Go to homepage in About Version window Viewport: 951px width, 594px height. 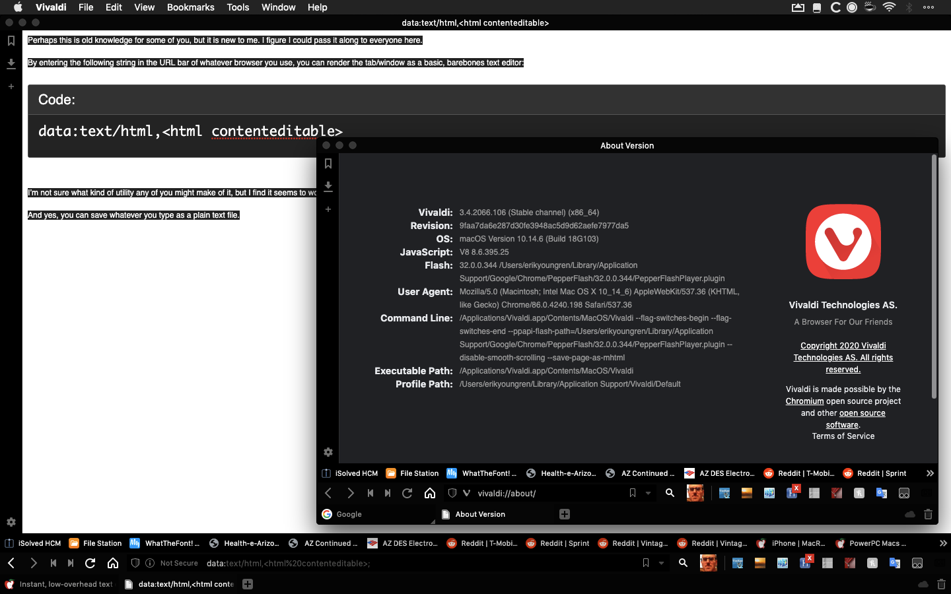(430, 493)
